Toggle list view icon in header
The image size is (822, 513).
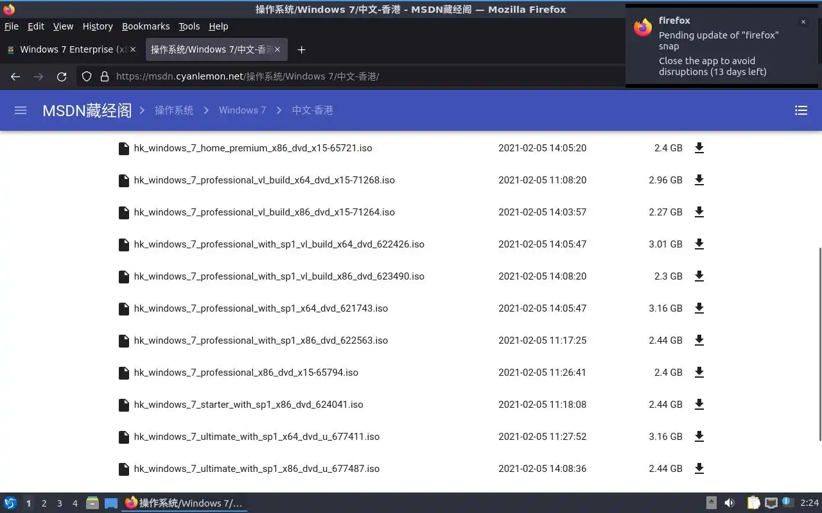point(801,110)
